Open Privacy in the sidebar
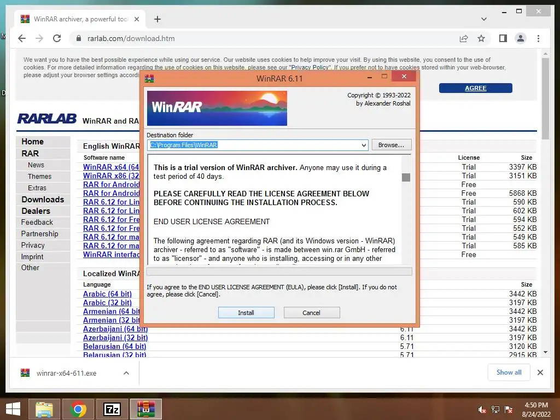The image size is (560, 420). (33, 246)
